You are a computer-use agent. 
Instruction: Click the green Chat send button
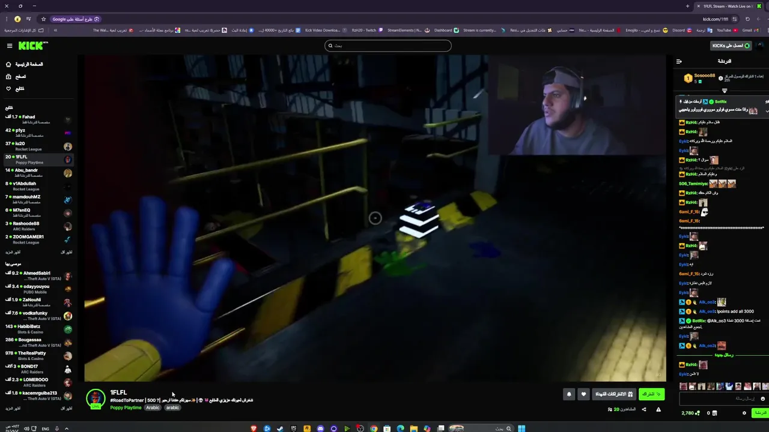(761, 413)
